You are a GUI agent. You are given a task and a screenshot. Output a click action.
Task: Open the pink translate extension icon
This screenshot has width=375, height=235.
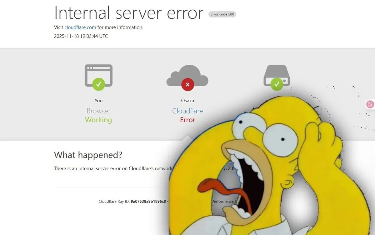tap(370, 104)
